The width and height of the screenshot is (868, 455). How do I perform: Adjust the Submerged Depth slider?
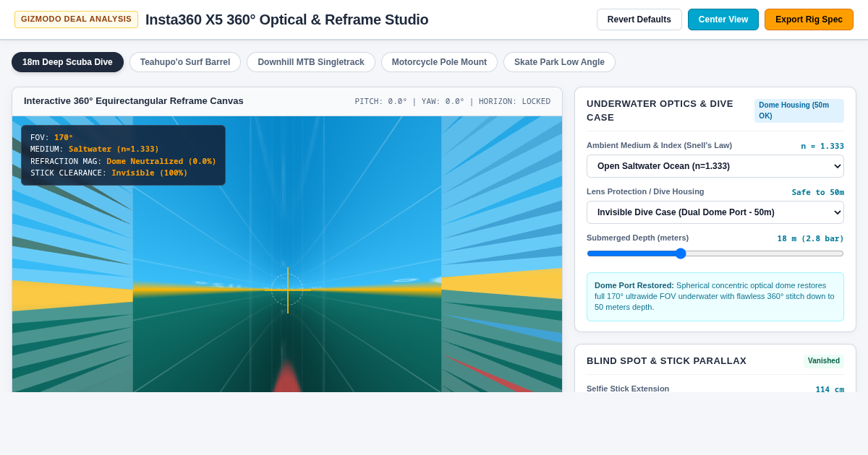pos(715,253)
